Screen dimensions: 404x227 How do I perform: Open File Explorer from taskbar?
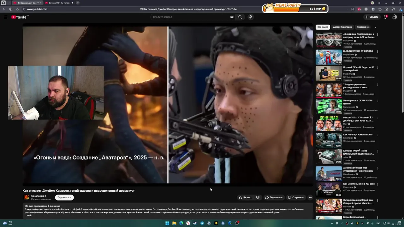(174, 223)
